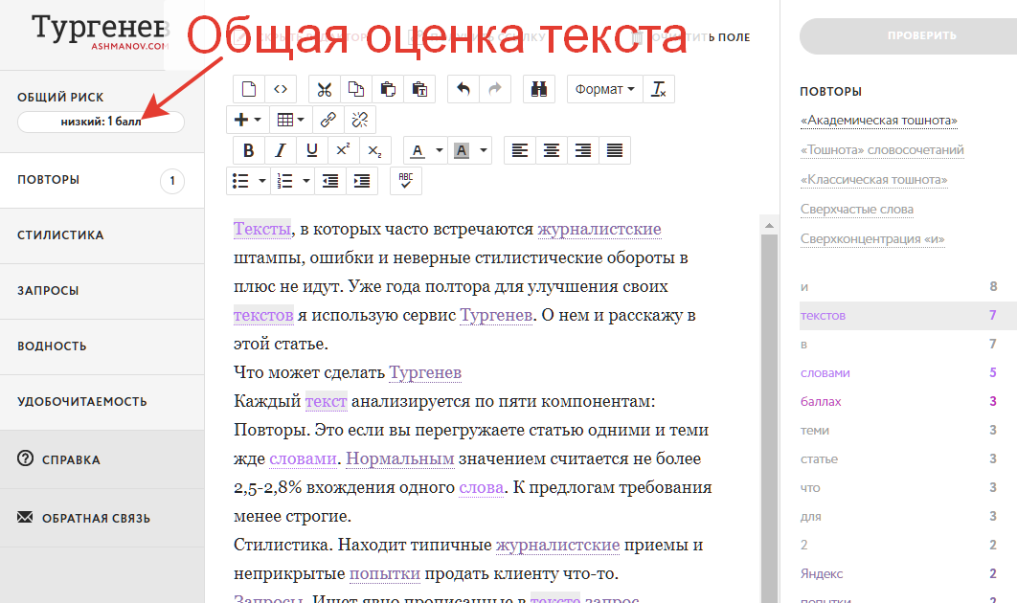Viewport: 1017px width, 603px height.
Task: Justify the text alignment
Action: (615, 150)
